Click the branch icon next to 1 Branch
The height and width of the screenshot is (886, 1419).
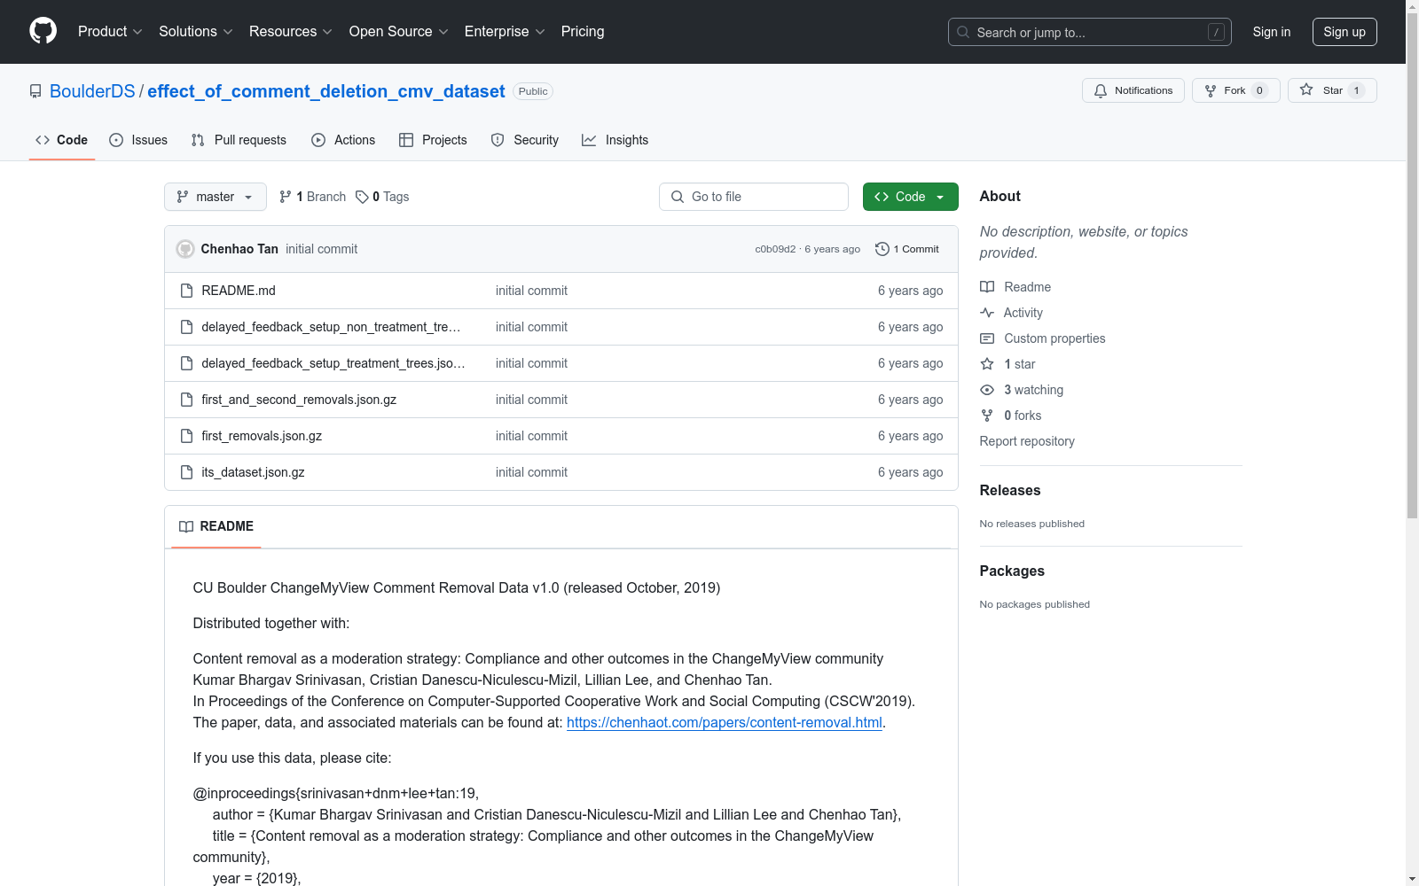pos(286,197)
